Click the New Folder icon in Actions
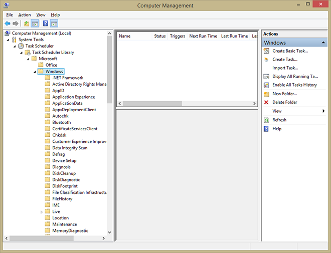 coord(266,94)
